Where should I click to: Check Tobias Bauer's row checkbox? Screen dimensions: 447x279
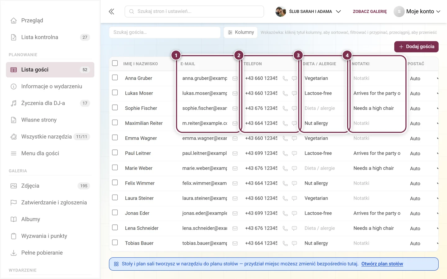115,242
